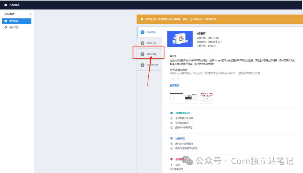Click the 所属分类:【常见工具】 line
The image size is (303, 173).
[x=208, y=38]
